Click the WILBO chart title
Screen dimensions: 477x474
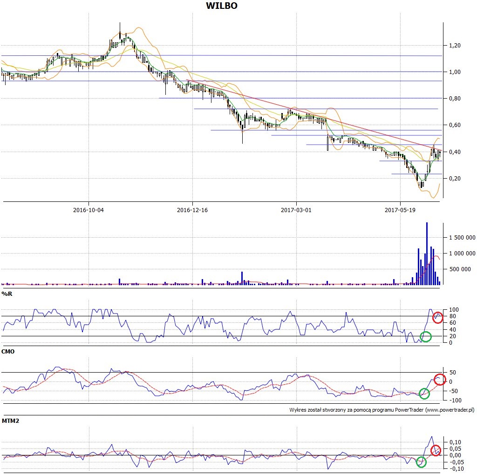click(x=221, y=6)
